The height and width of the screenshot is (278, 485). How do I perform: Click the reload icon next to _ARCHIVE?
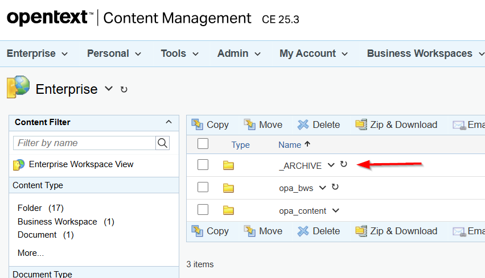coord(344,164)
